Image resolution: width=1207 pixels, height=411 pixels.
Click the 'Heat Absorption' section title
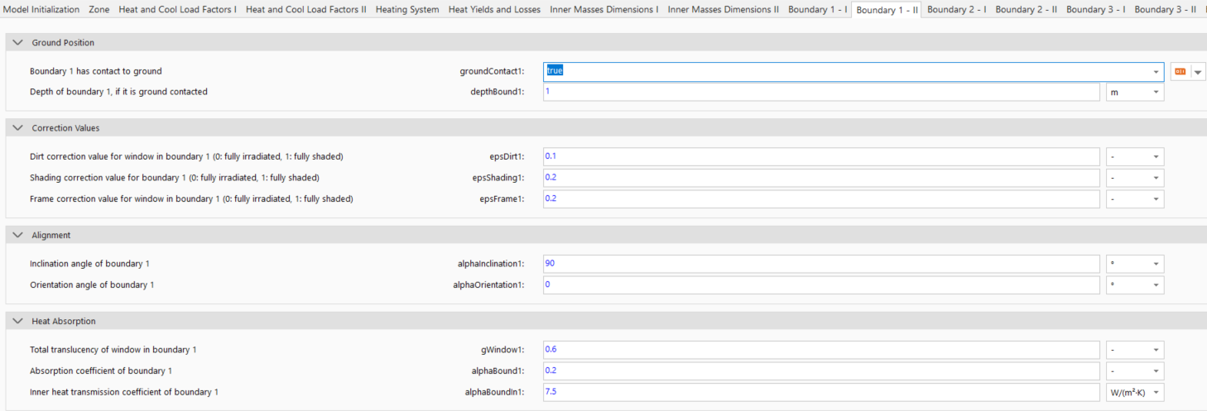click(64, 321)
